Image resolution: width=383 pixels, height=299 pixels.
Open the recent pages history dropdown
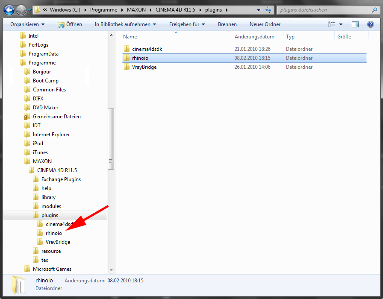pos(29,10)
